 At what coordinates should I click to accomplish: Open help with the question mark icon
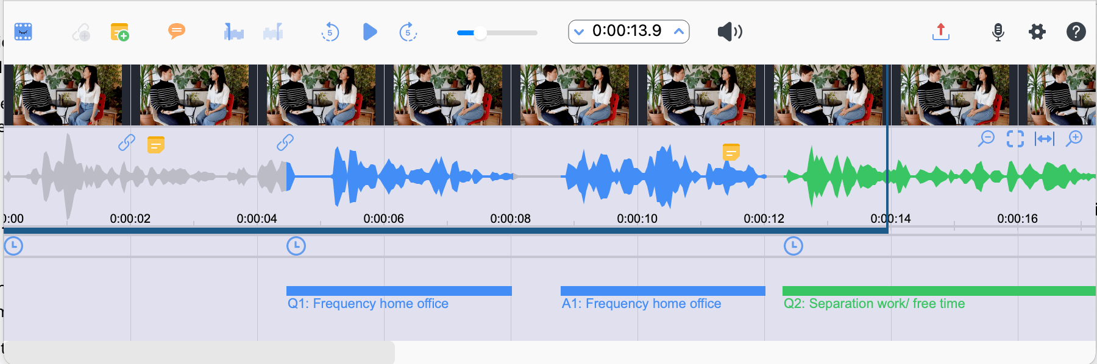1076,32
